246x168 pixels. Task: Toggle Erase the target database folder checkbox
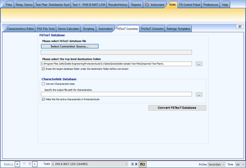click(x=43, y=69)
